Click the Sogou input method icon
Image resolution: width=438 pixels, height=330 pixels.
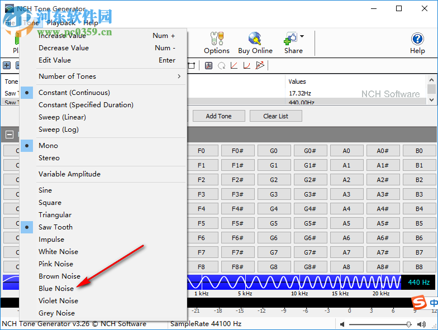coord(419,302)
